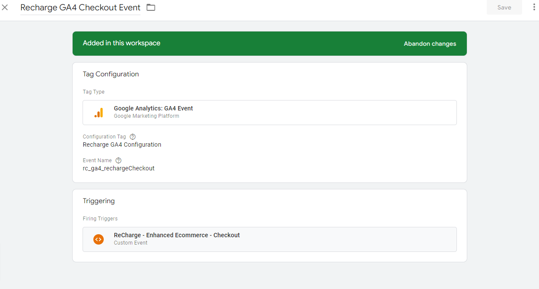Click the Added in this workspace banner text
Screen dimensions: 539x289
point(121,43)
